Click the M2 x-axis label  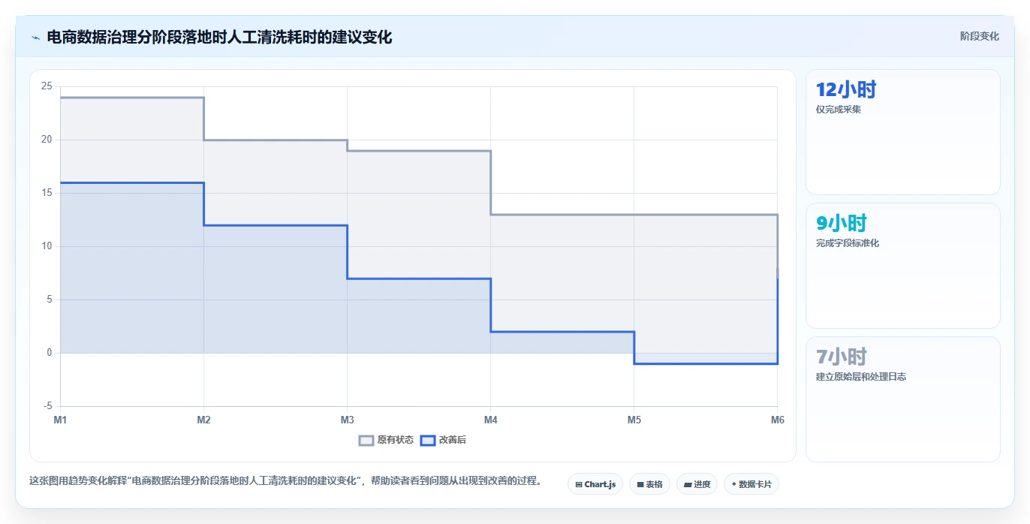203,420
